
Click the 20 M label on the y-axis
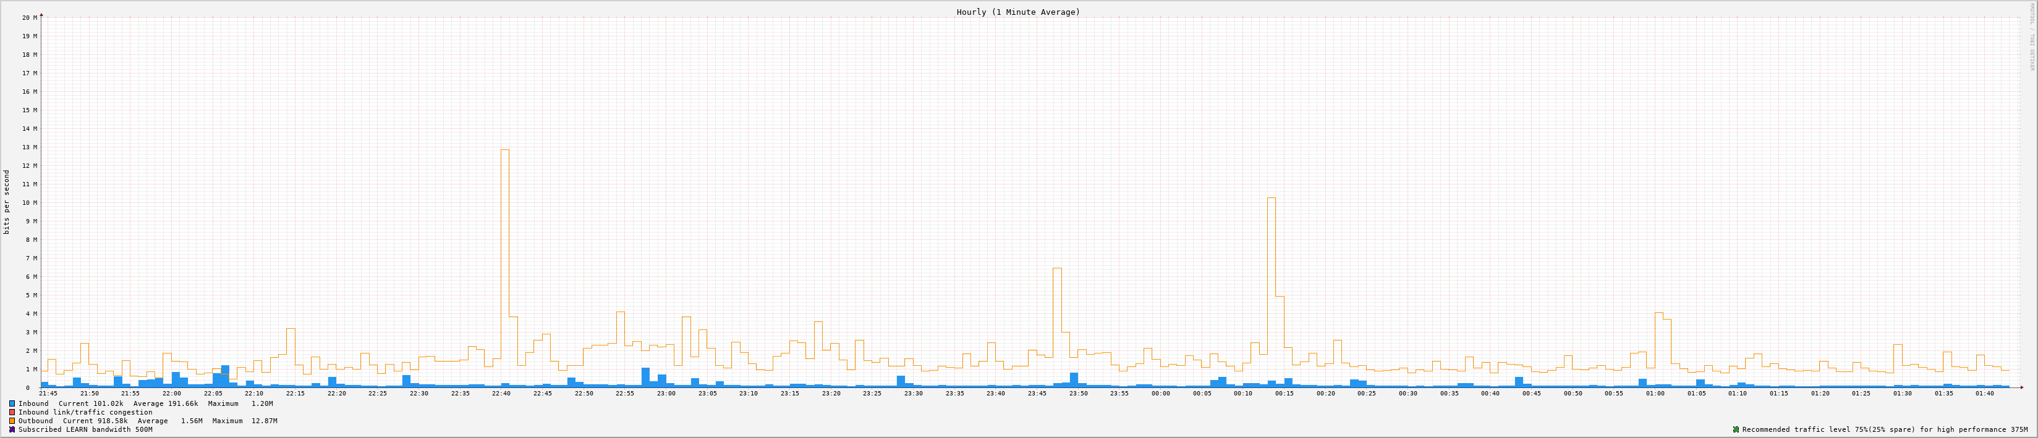point(29,17)
